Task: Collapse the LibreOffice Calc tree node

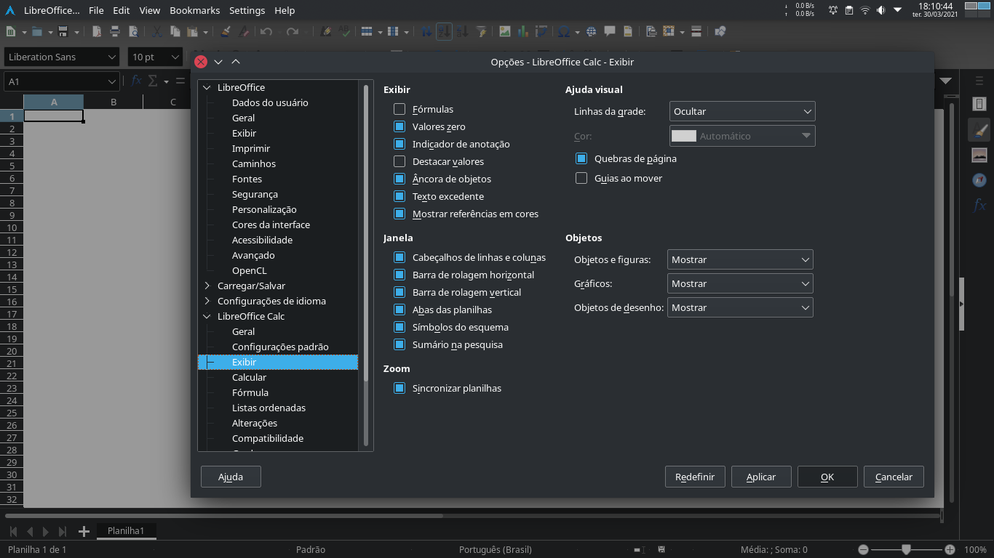Action: click(207, 316)
